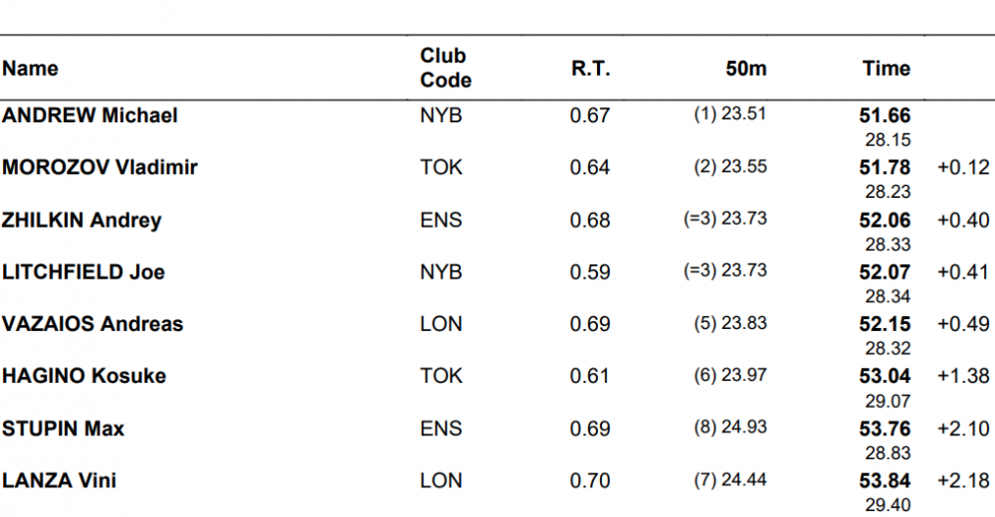Click on HAGINO Kosuke's name
This screenshot has height=517, width=995.
click(x=84, y=376)
